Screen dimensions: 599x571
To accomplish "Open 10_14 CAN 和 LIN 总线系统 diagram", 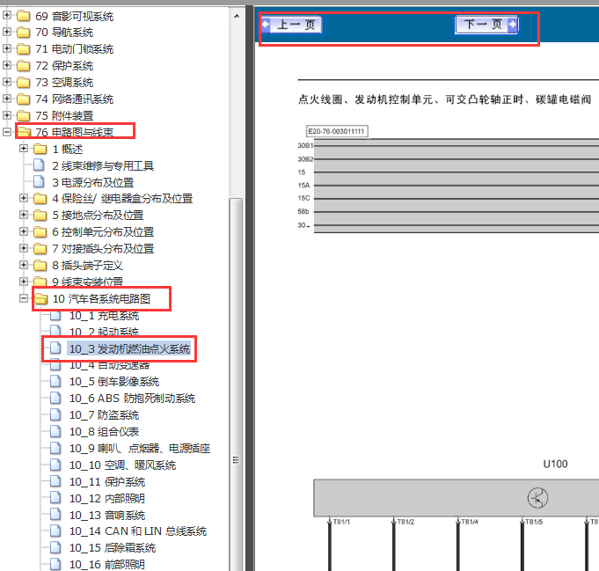I will click(138, 531).
